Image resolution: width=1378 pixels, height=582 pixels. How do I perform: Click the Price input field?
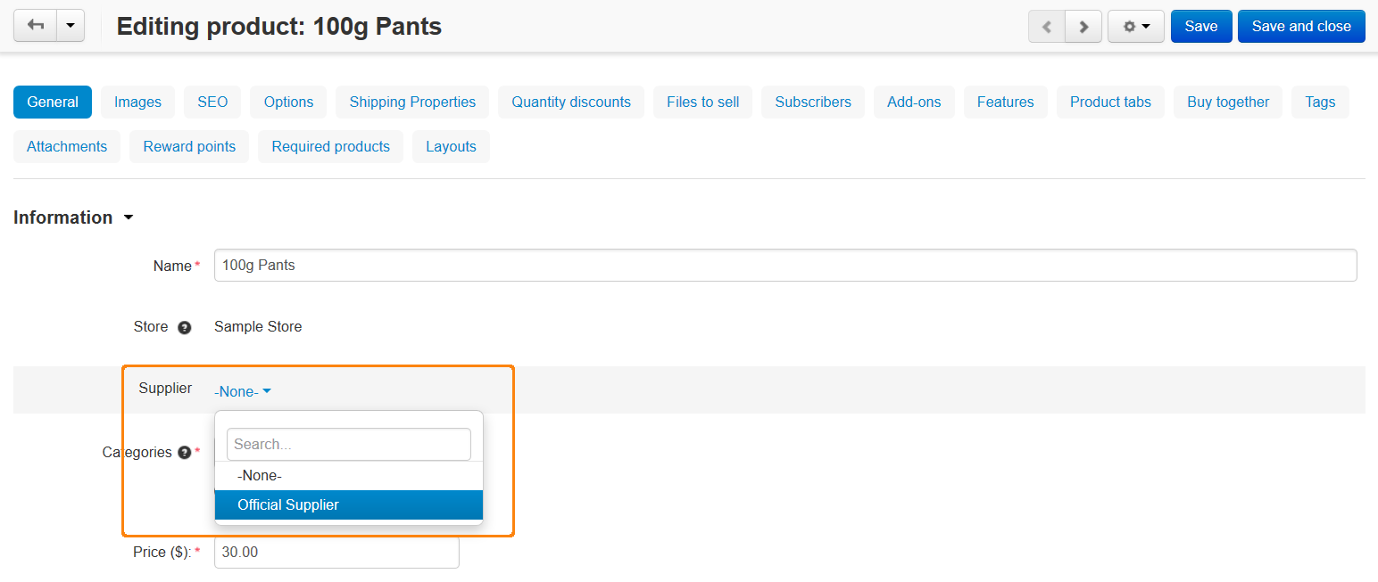click(x=336, y=552)
